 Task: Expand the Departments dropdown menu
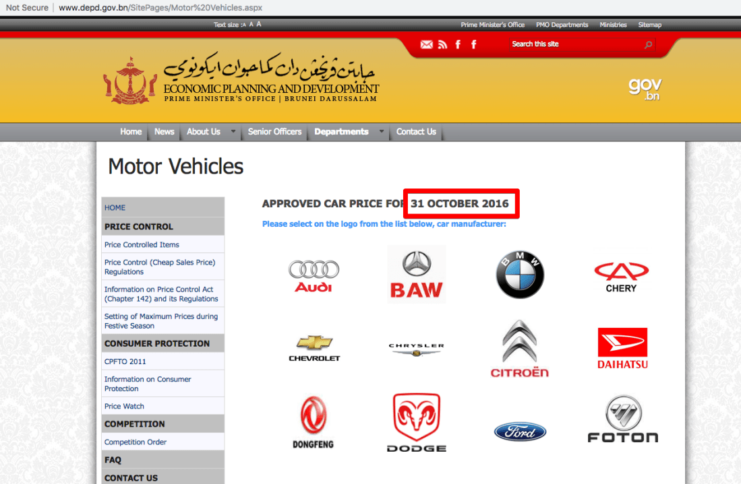pos(343,132)
